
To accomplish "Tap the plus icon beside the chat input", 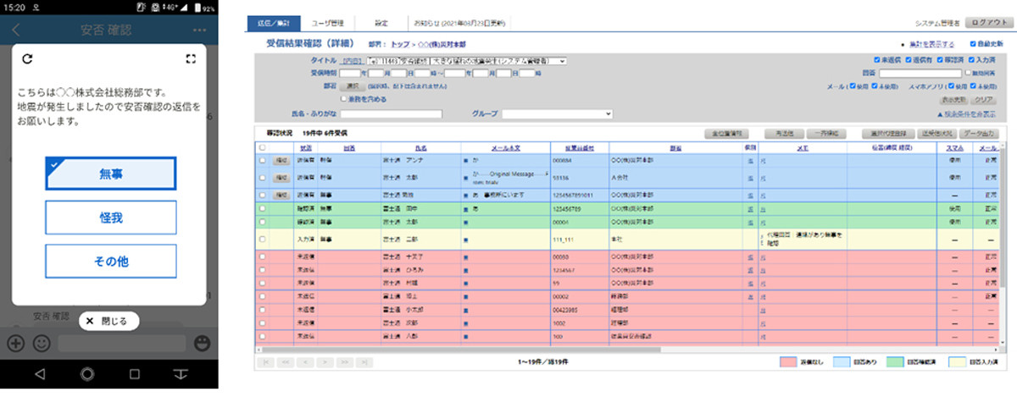I will (x=14, y=344).
